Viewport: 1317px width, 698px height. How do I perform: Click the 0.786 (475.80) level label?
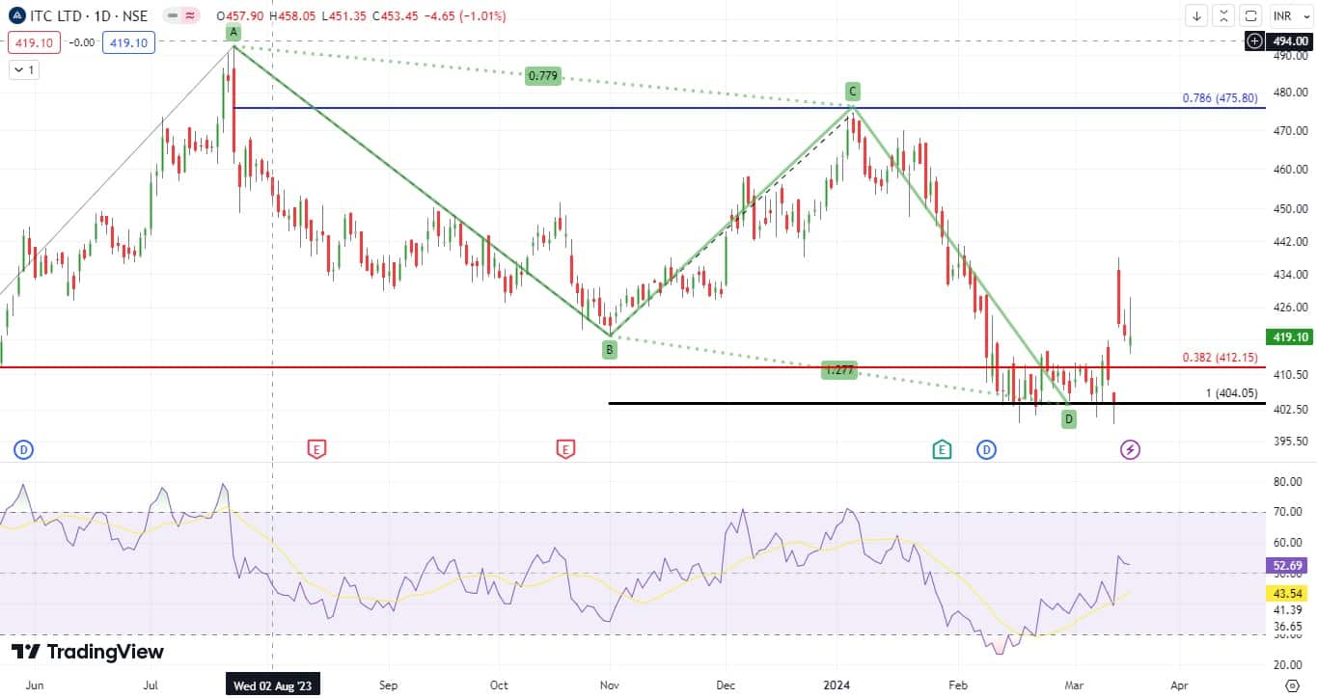point(1220,98)
